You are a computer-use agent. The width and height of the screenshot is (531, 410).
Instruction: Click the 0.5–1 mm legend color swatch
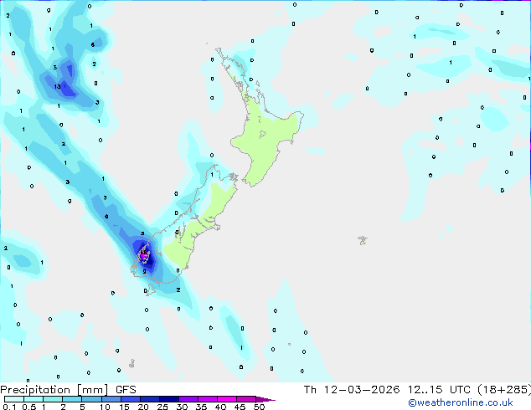pyautogui.click(x=34, y=399)
